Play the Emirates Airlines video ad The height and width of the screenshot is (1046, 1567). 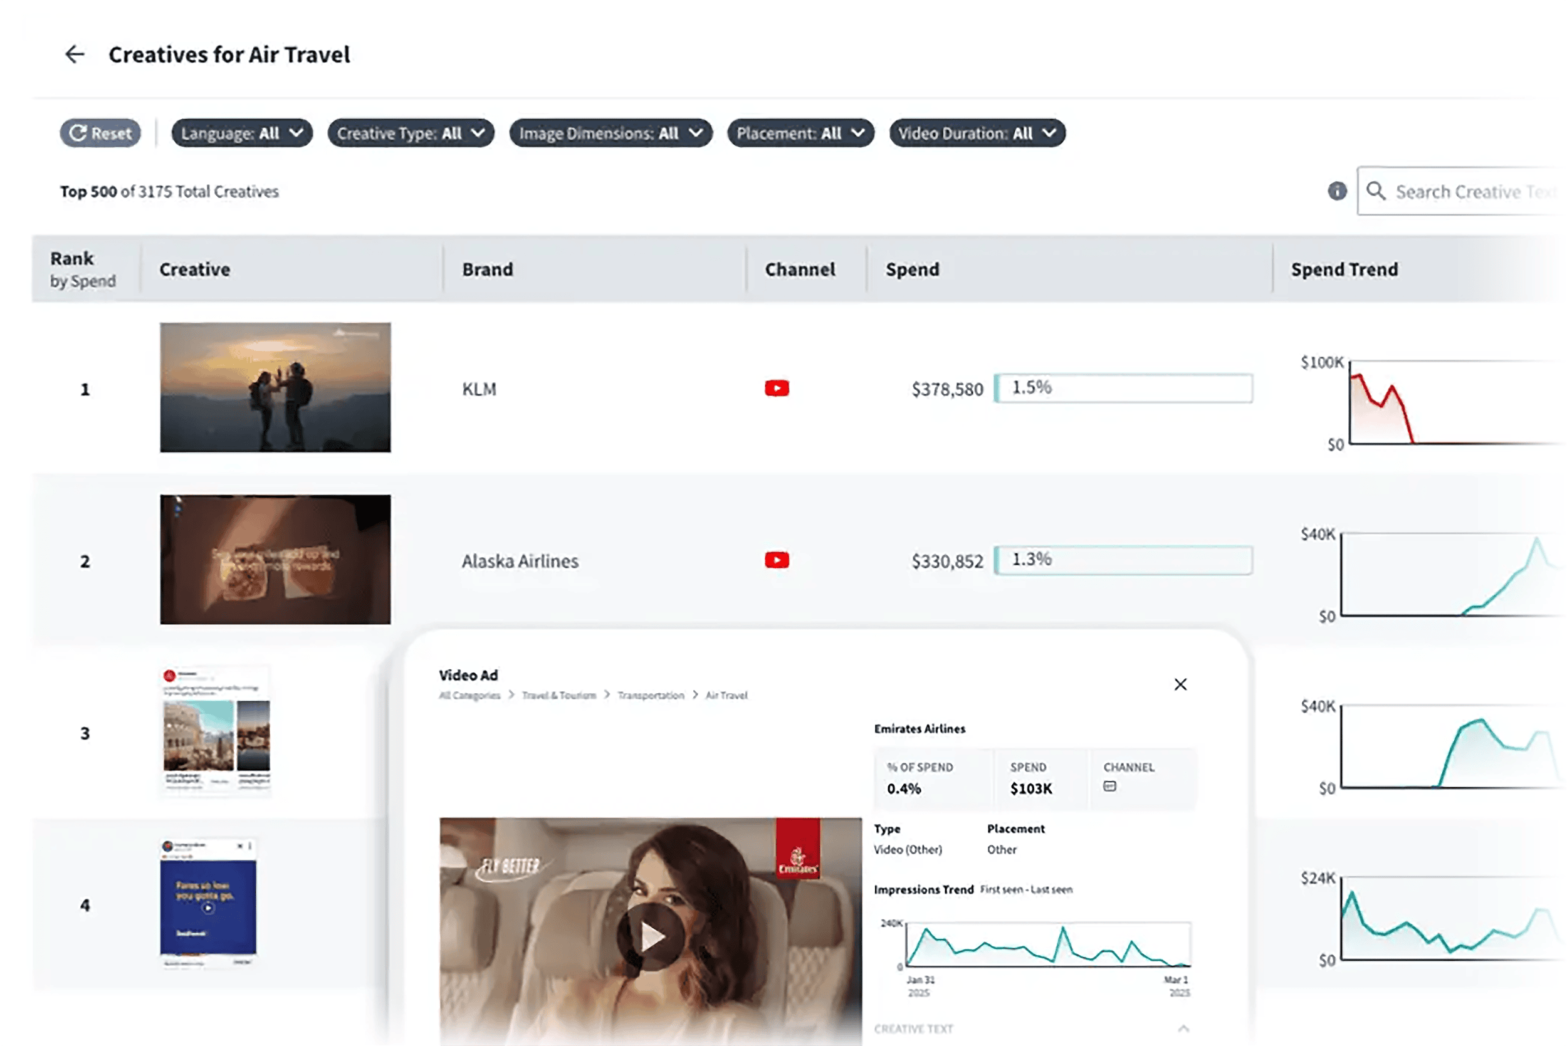tap(651, 936)
